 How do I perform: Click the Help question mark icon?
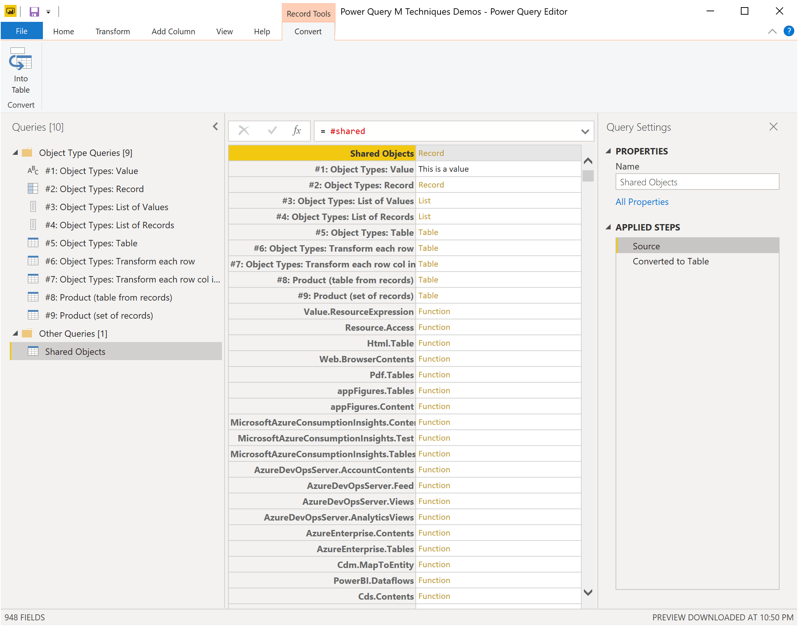[x=789, y=31]
